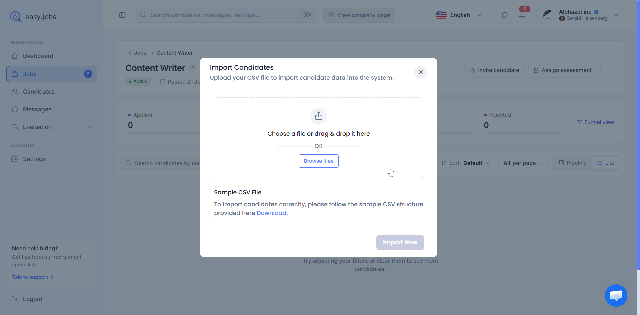Screen dimensions: 640x315
Task: Switch to List view
Action: (606, 163)
